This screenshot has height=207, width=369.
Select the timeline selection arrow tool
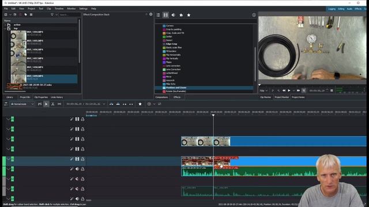[x=46, y=104]
